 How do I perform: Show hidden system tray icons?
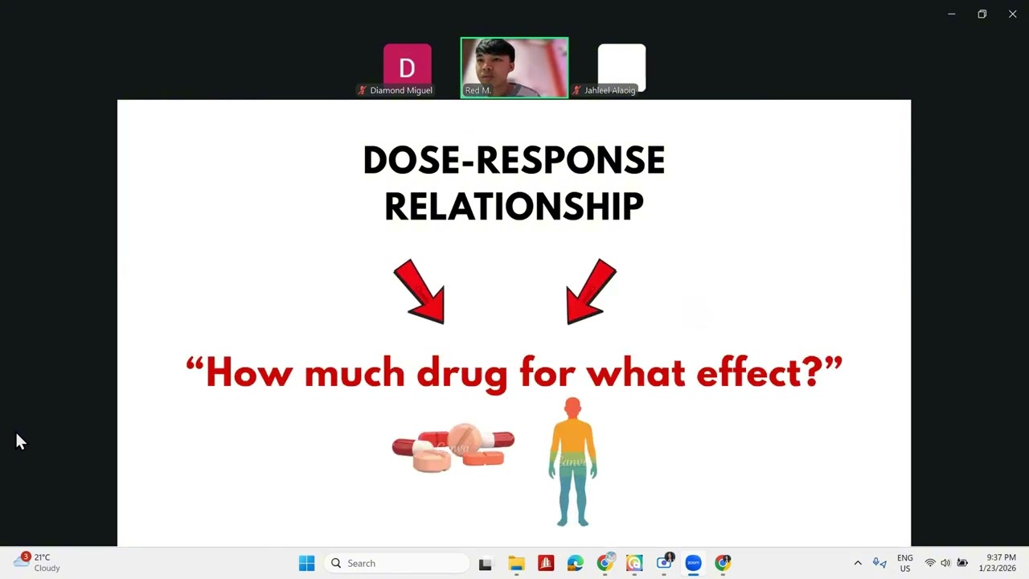click(x=858, y=563)
